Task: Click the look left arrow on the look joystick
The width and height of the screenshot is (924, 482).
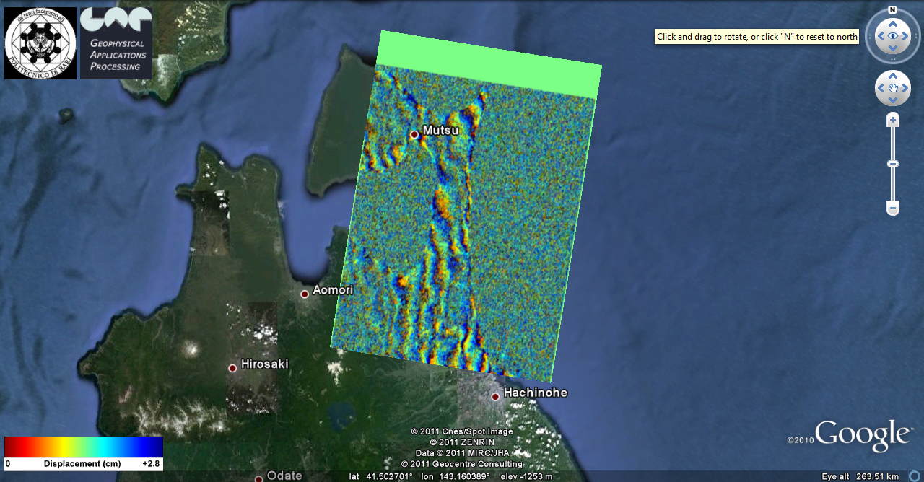Action: (x=880, y=36)
